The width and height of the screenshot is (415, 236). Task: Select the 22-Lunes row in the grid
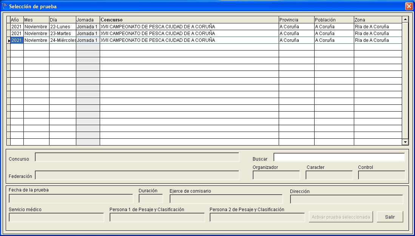(x=62, y=27)
